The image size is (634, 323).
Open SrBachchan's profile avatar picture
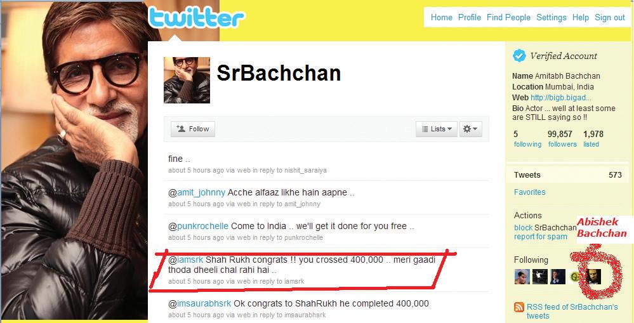click(x=187, y=80)
